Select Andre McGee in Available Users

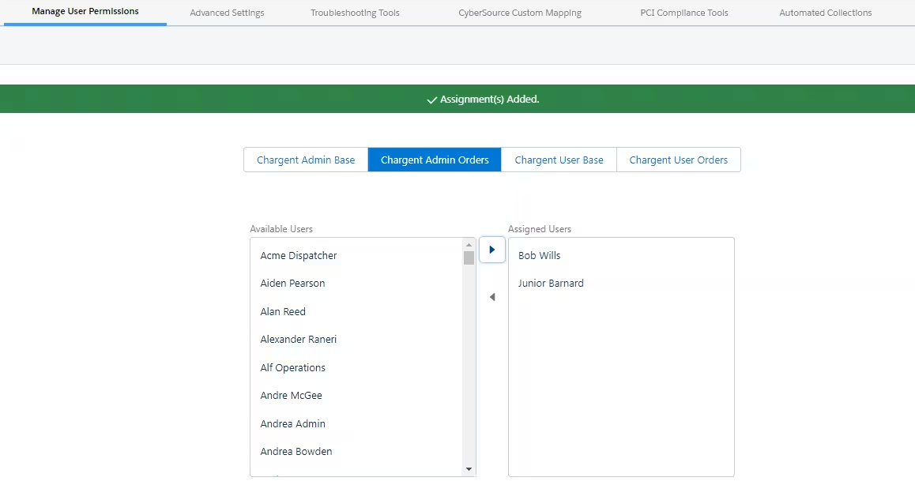pos(356,395)
